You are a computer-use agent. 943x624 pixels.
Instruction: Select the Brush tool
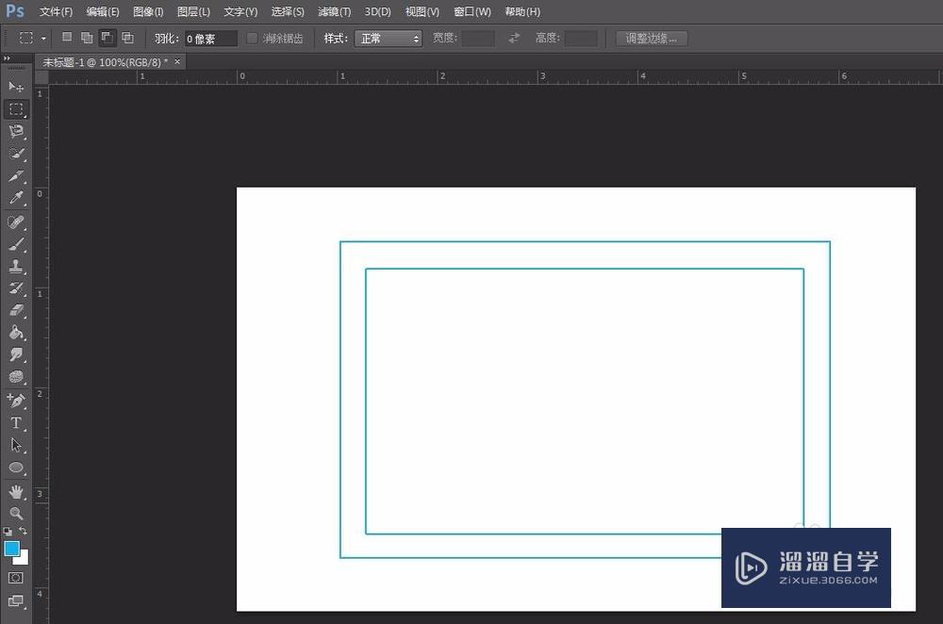(x=16, y=244)
